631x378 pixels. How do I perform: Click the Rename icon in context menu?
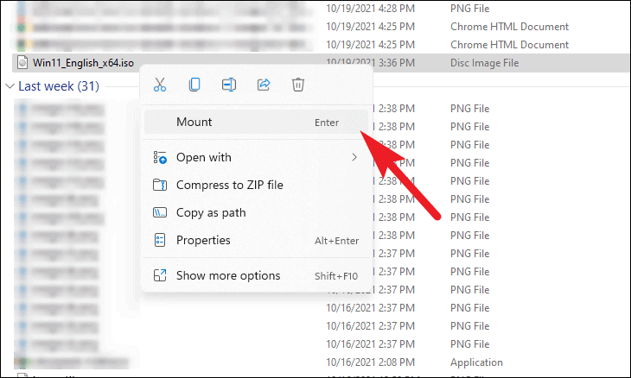(x=229, y=85)
